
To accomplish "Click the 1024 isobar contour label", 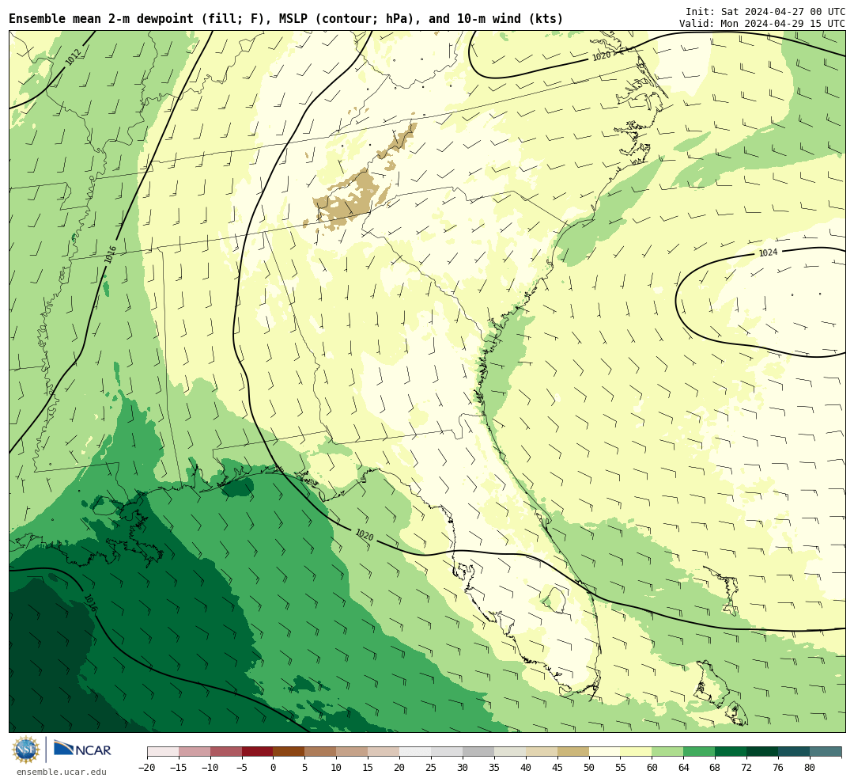I will (768, 252).
